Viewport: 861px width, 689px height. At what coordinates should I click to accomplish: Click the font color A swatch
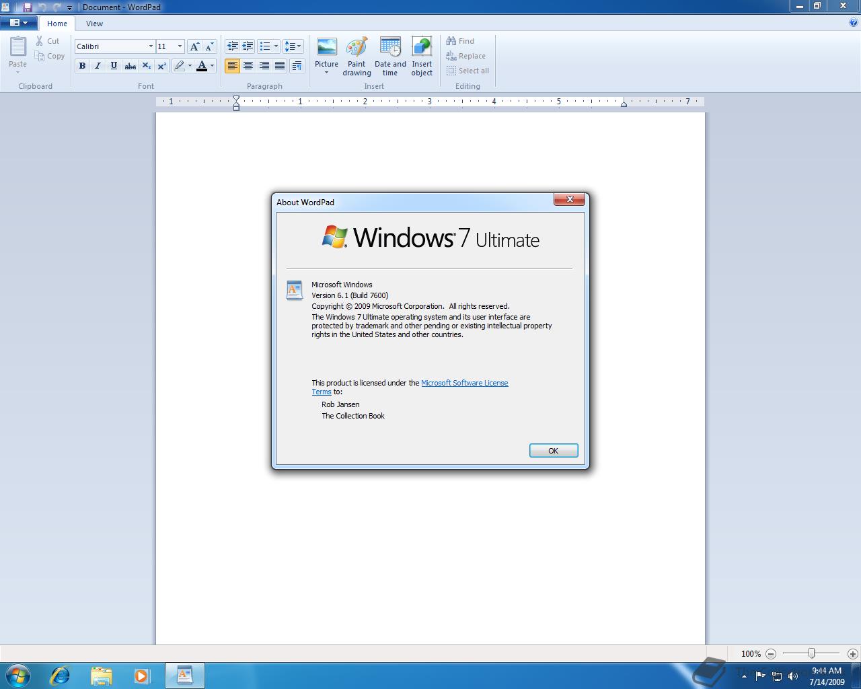click(x=201, y=65)
